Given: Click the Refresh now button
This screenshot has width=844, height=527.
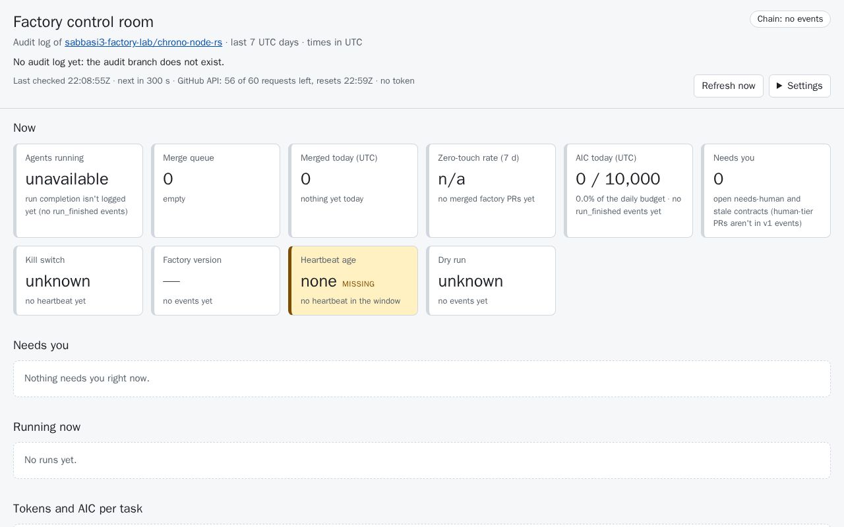Looking at the screenshot, I should [x=729, y=86].
